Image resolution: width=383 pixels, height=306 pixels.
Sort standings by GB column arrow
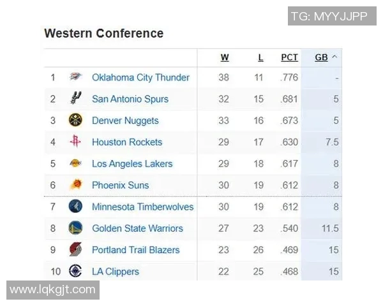pyautogui.click(x=335, y=57)
